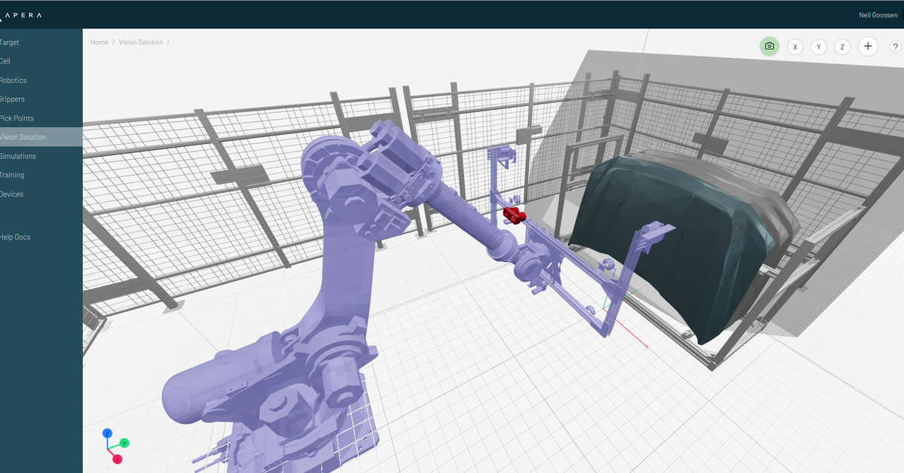This screenshot has width=904, height=473.
Task: Capture a screenshot using the camera icon
Action: click(x=769, y=46)
